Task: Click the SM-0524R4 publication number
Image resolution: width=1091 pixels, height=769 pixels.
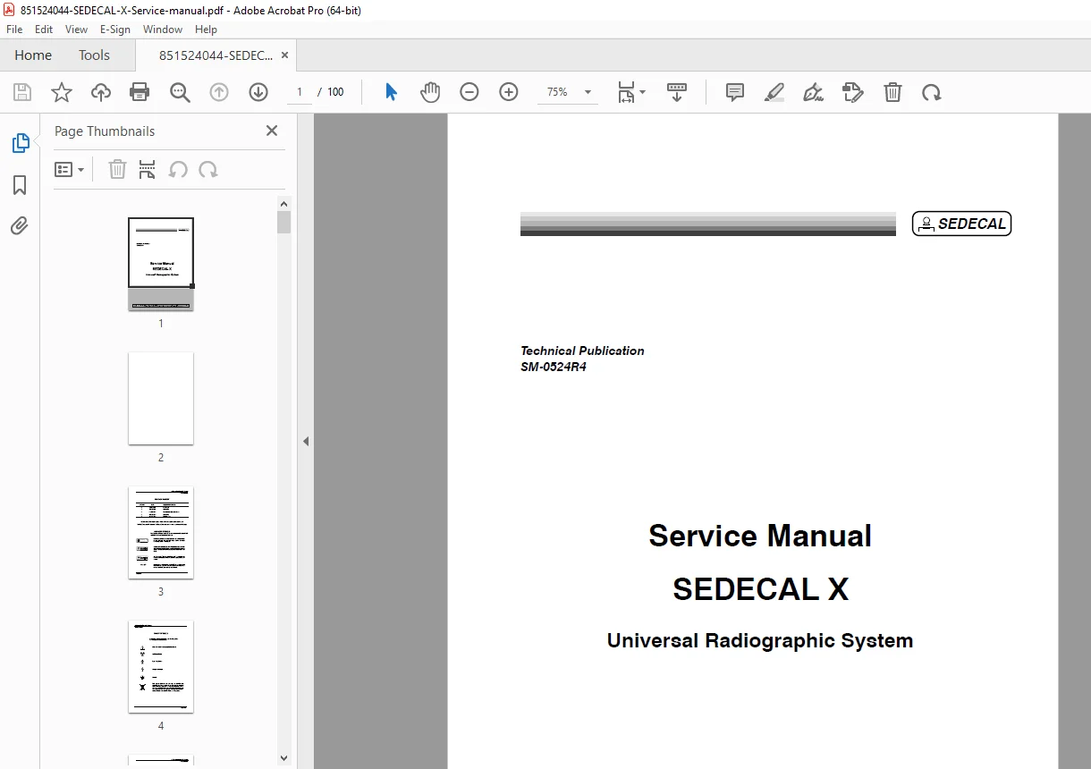Action: pyautogui.click(x=554, y=367)
